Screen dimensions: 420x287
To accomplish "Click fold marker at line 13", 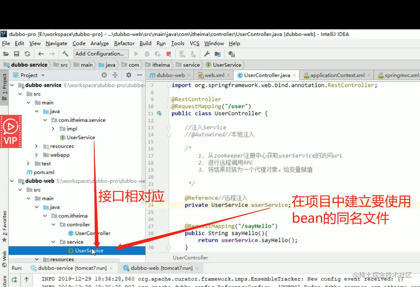I will click(169, 128).
